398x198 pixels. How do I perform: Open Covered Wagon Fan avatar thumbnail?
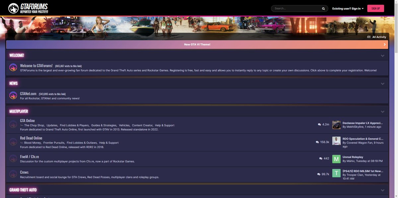[x=336, y=141]
